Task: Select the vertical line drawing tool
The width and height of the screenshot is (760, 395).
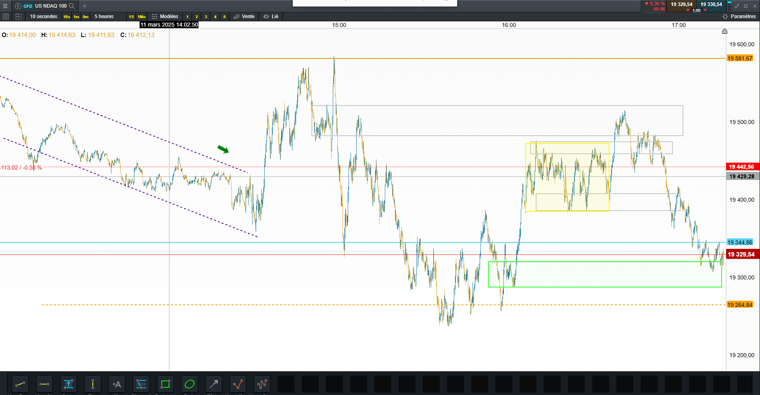Action: click(93, 384)
